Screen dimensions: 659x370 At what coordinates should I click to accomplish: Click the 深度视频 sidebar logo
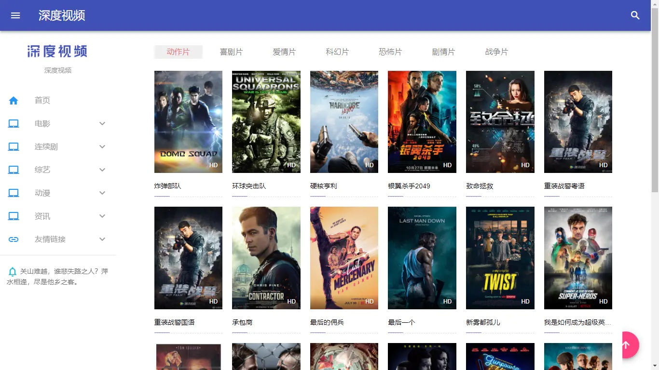point(57,51)
